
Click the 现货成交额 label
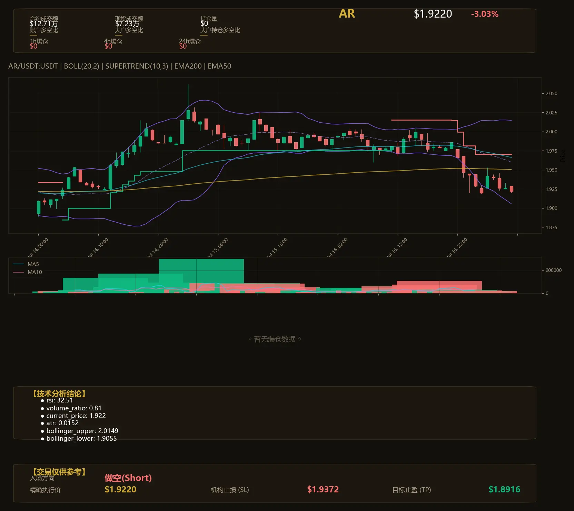(x=129, y=19)
